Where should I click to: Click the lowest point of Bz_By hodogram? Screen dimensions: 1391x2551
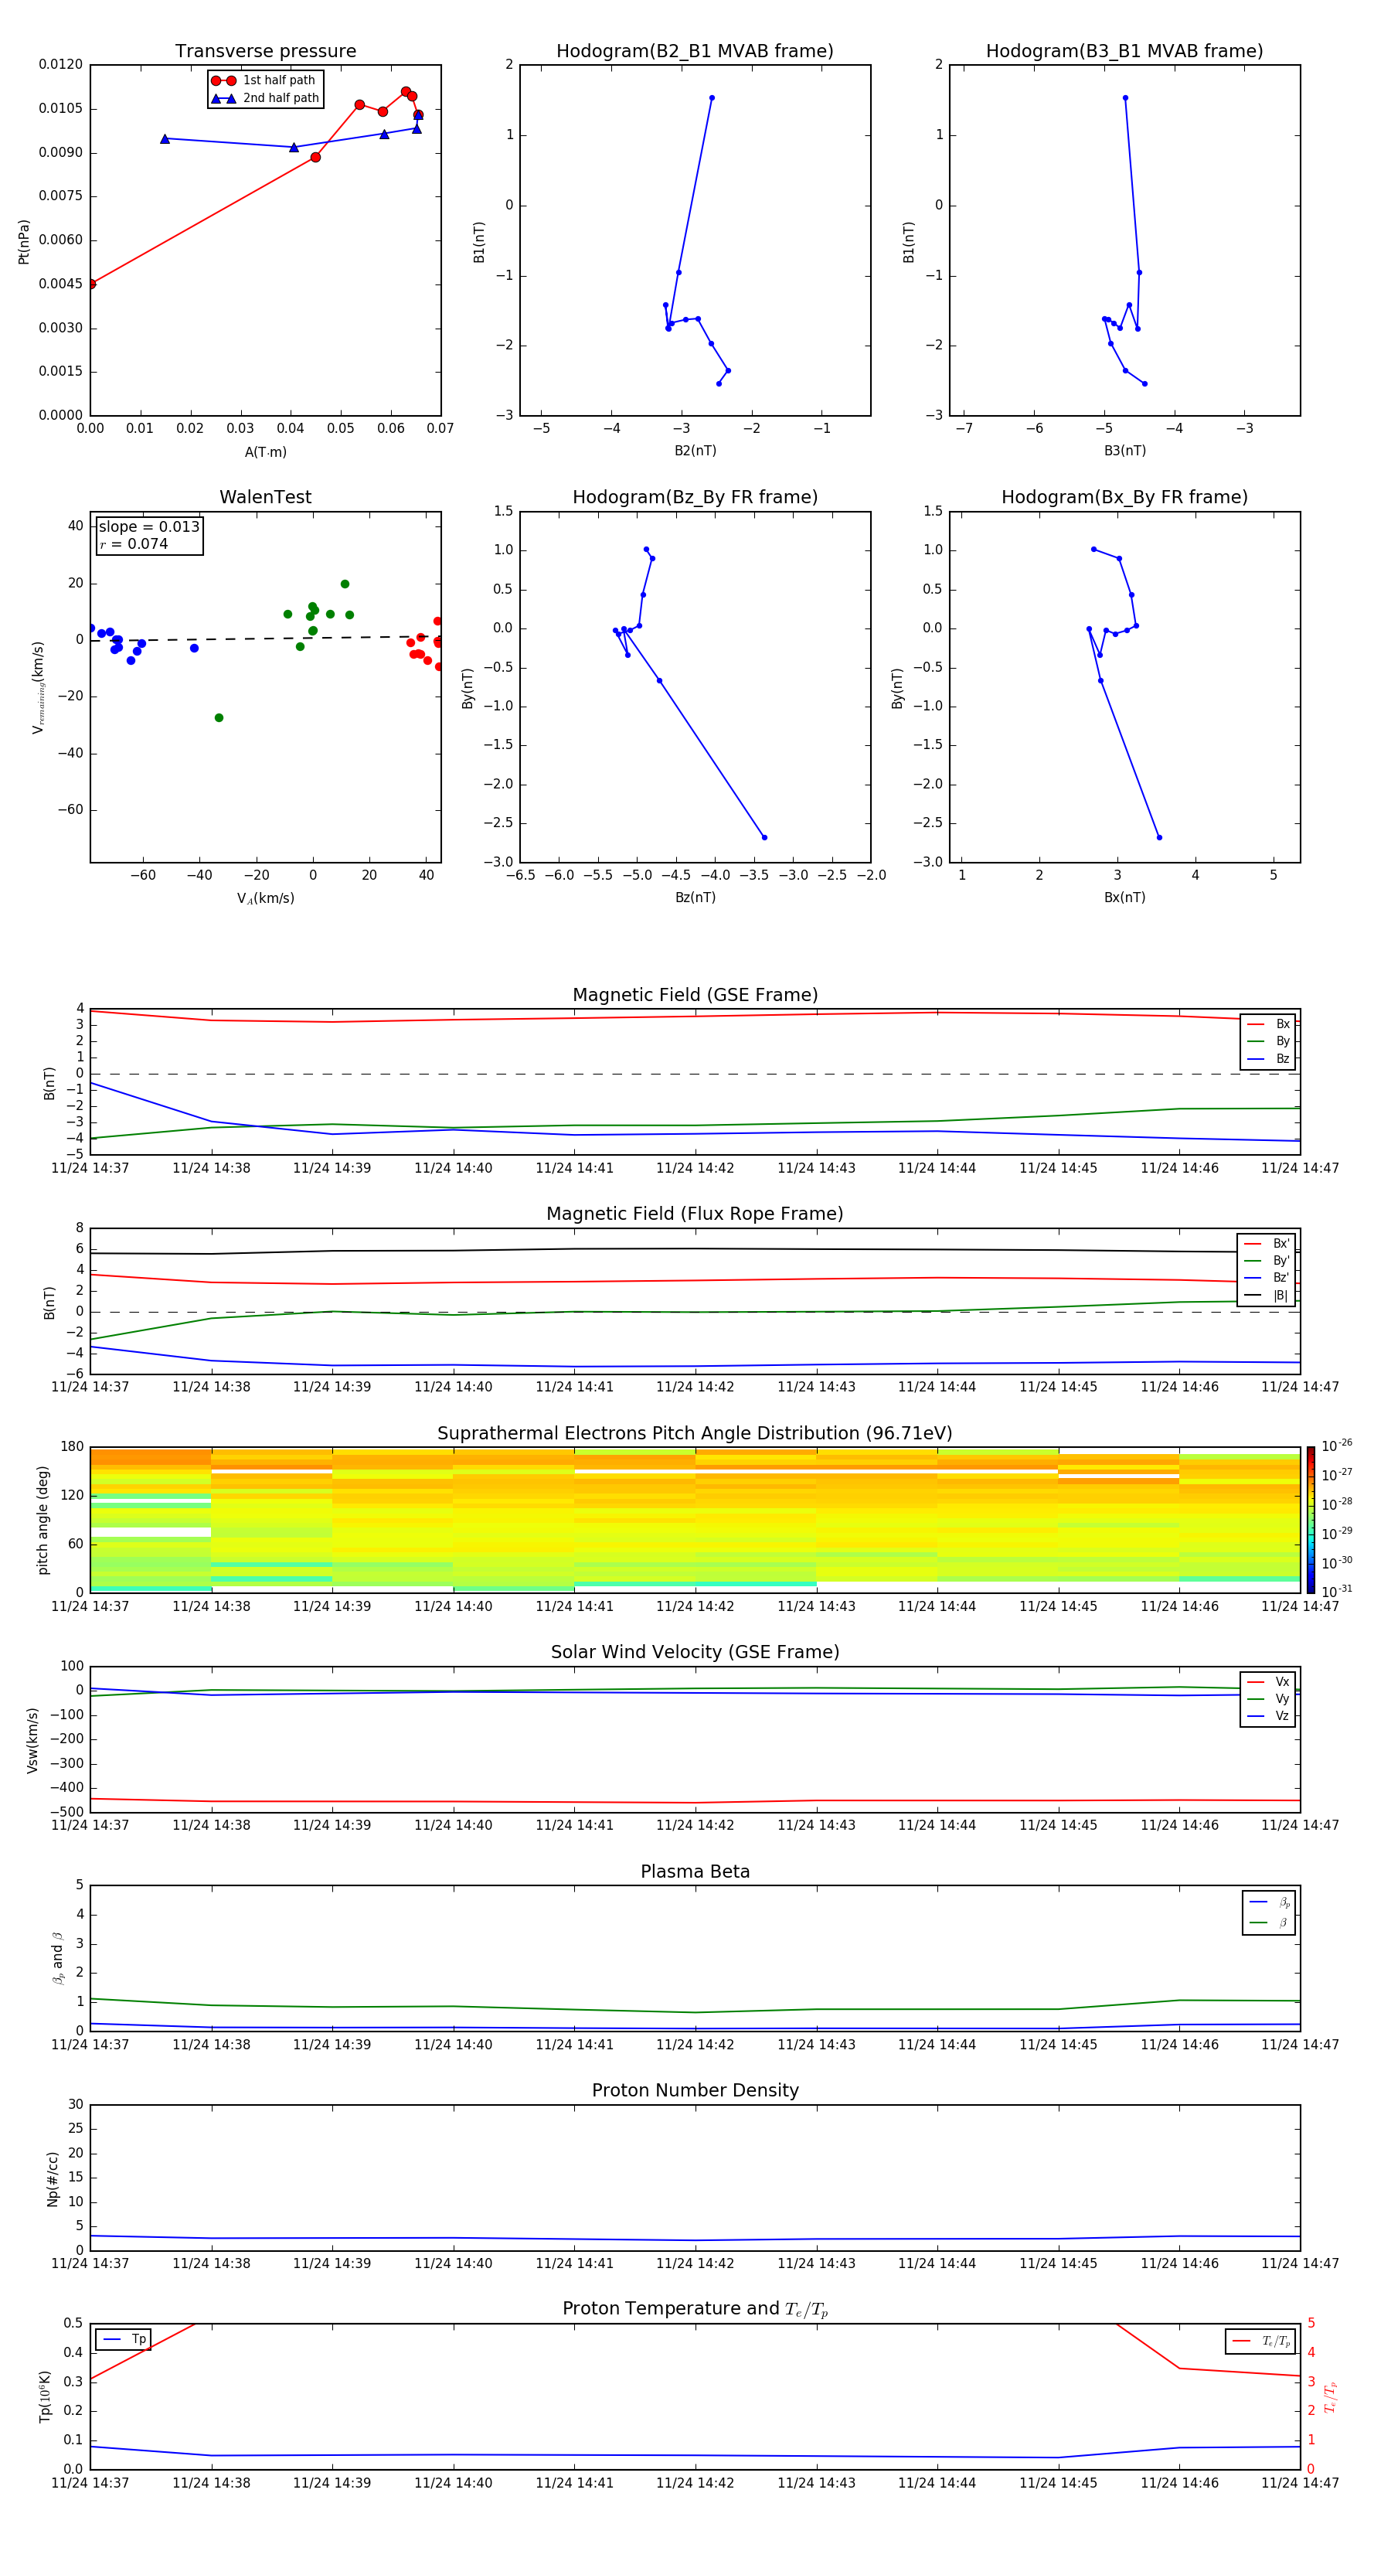coord(764,838)
